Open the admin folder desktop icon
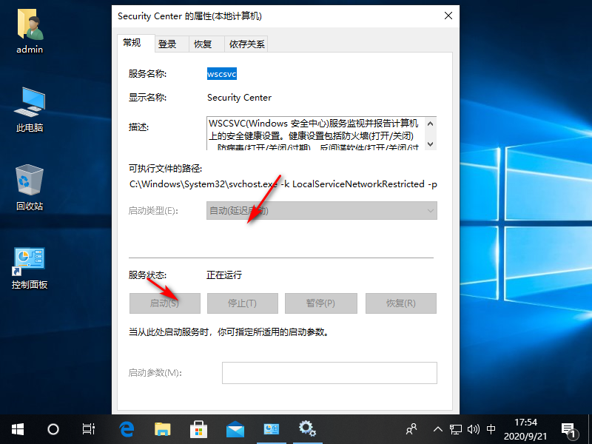592x444 pixels. [x=30, y=33]
